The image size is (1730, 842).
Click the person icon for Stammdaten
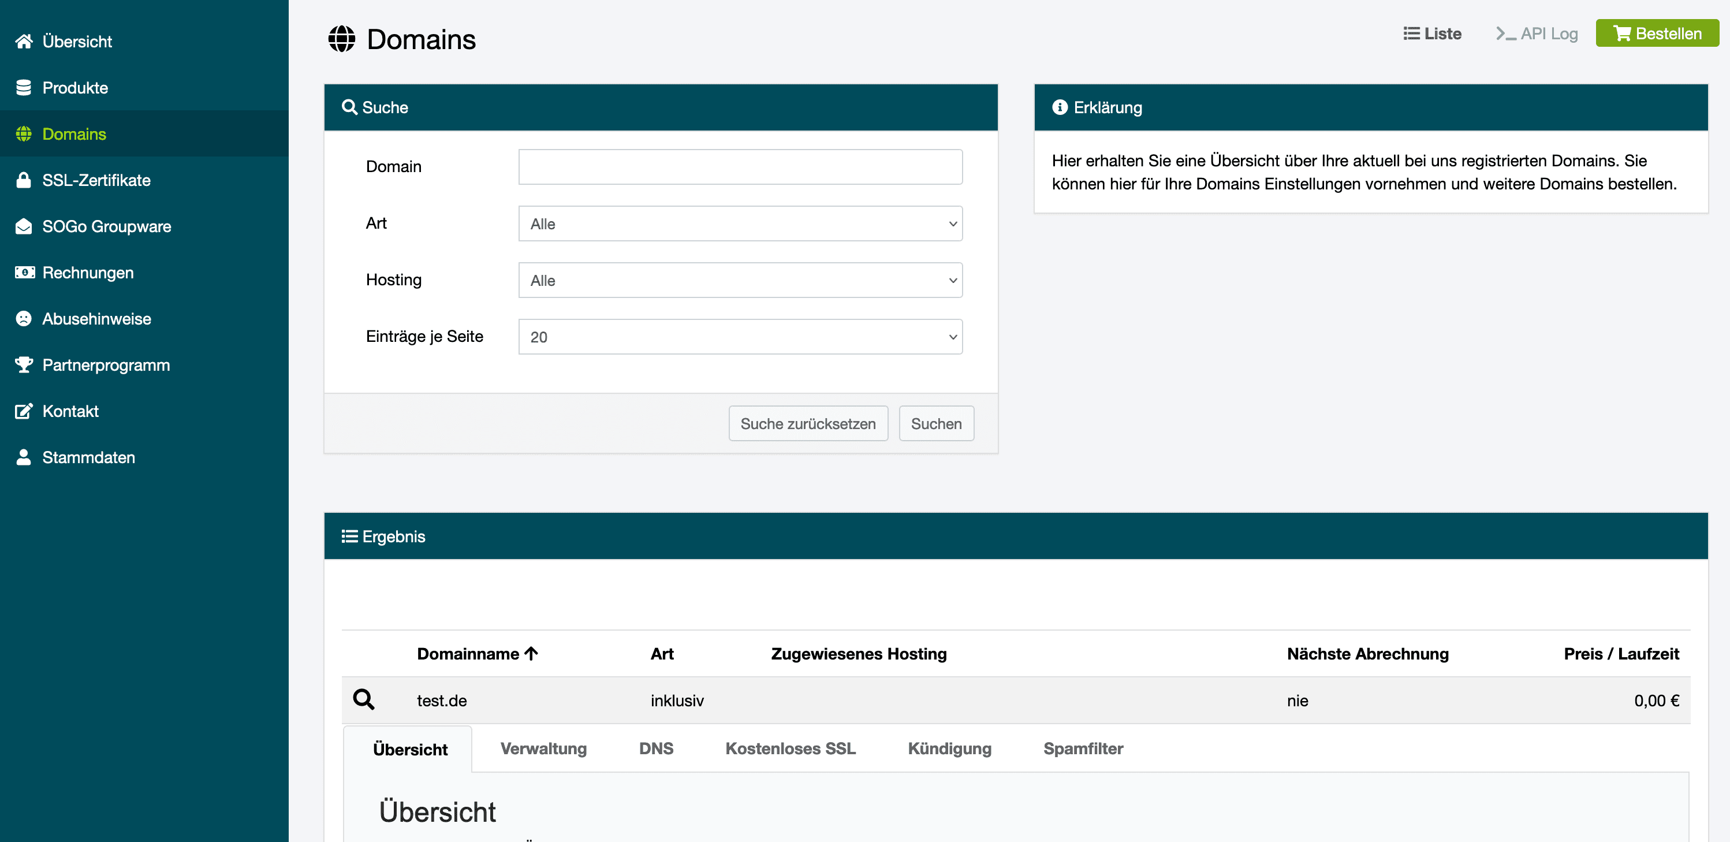click(24, 457)
